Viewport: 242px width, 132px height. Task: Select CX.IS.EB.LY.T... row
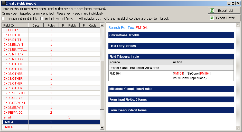click(x=51, y=45)
